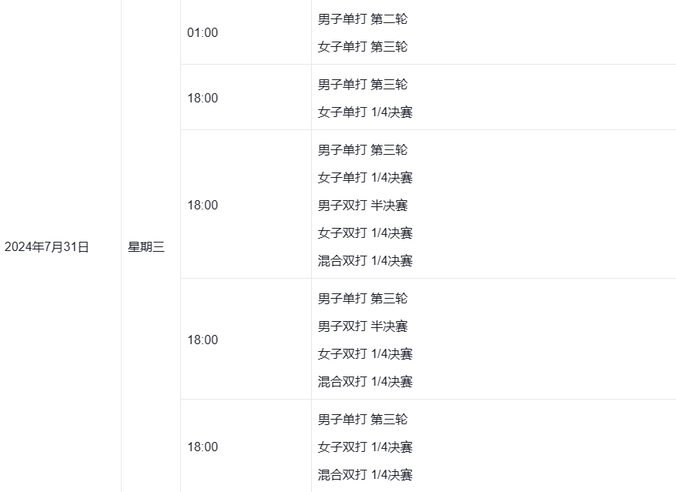Click the 2024年7月31日 date cell
676x492 pixels.
tap(47, 247)
